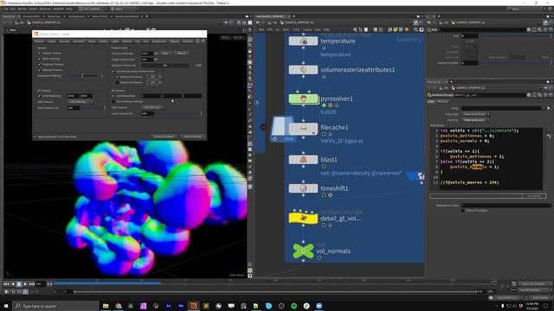Enable the Reduce 3D textures checkbox
The image size is (554, 311).
coord(118,83)
